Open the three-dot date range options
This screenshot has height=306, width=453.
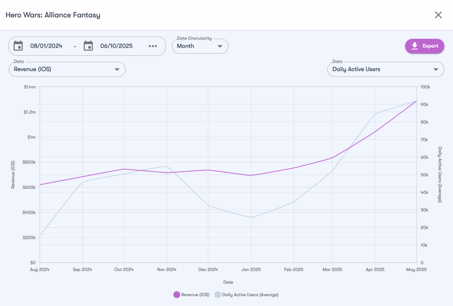[153, 46]
